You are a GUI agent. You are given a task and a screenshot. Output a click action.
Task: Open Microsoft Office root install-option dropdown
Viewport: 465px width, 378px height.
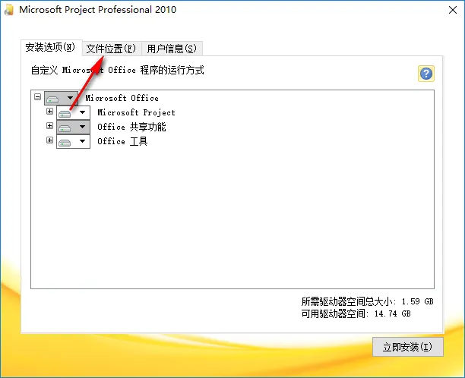click(61, 98)
